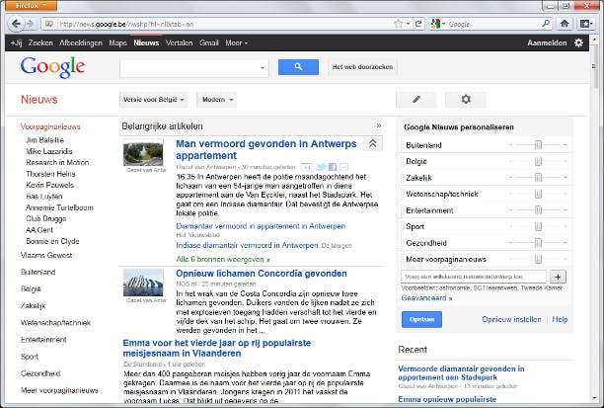Email the Antwerp article via envelope icon
This screenshot has width=604, height=408.
344,167
